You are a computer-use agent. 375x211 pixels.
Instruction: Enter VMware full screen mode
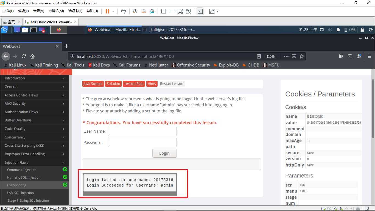(180, 11)
